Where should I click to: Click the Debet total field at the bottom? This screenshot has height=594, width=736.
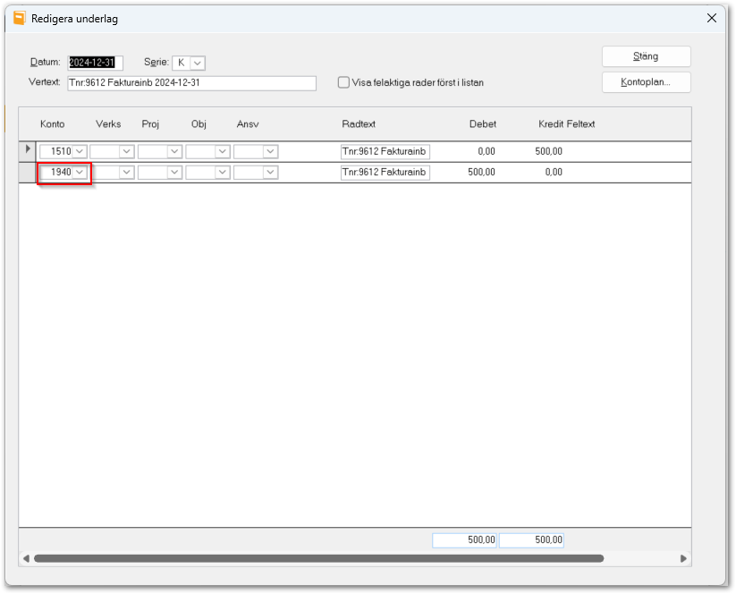464,540
